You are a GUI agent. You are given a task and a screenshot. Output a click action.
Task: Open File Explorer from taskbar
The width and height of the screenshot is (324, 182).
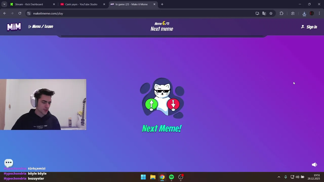pyautogui.click(x=153, y=177)
